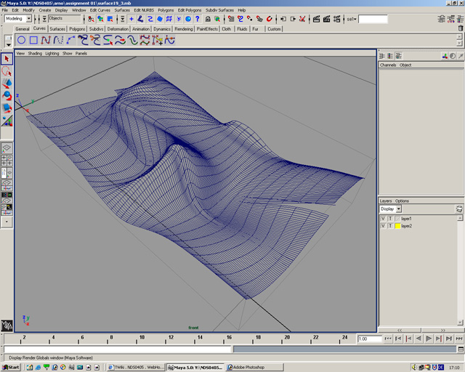Switch to the Polygons shelf tab
Image resolution: width=465 pixels, height=372 pixels.
[x=77, y=29]
